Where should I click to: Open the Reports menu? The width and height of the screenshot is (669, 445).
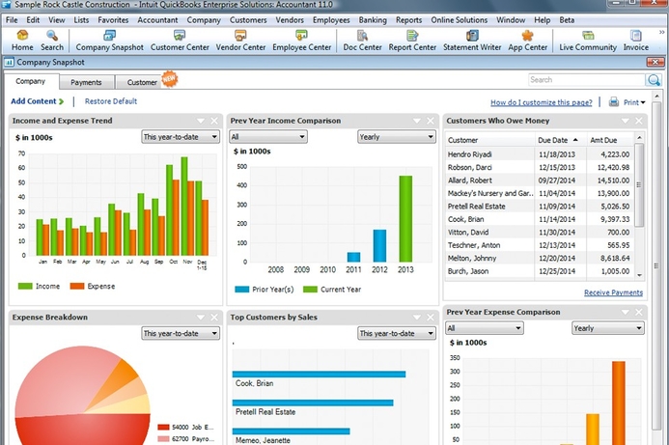click(x=408, y=20)
